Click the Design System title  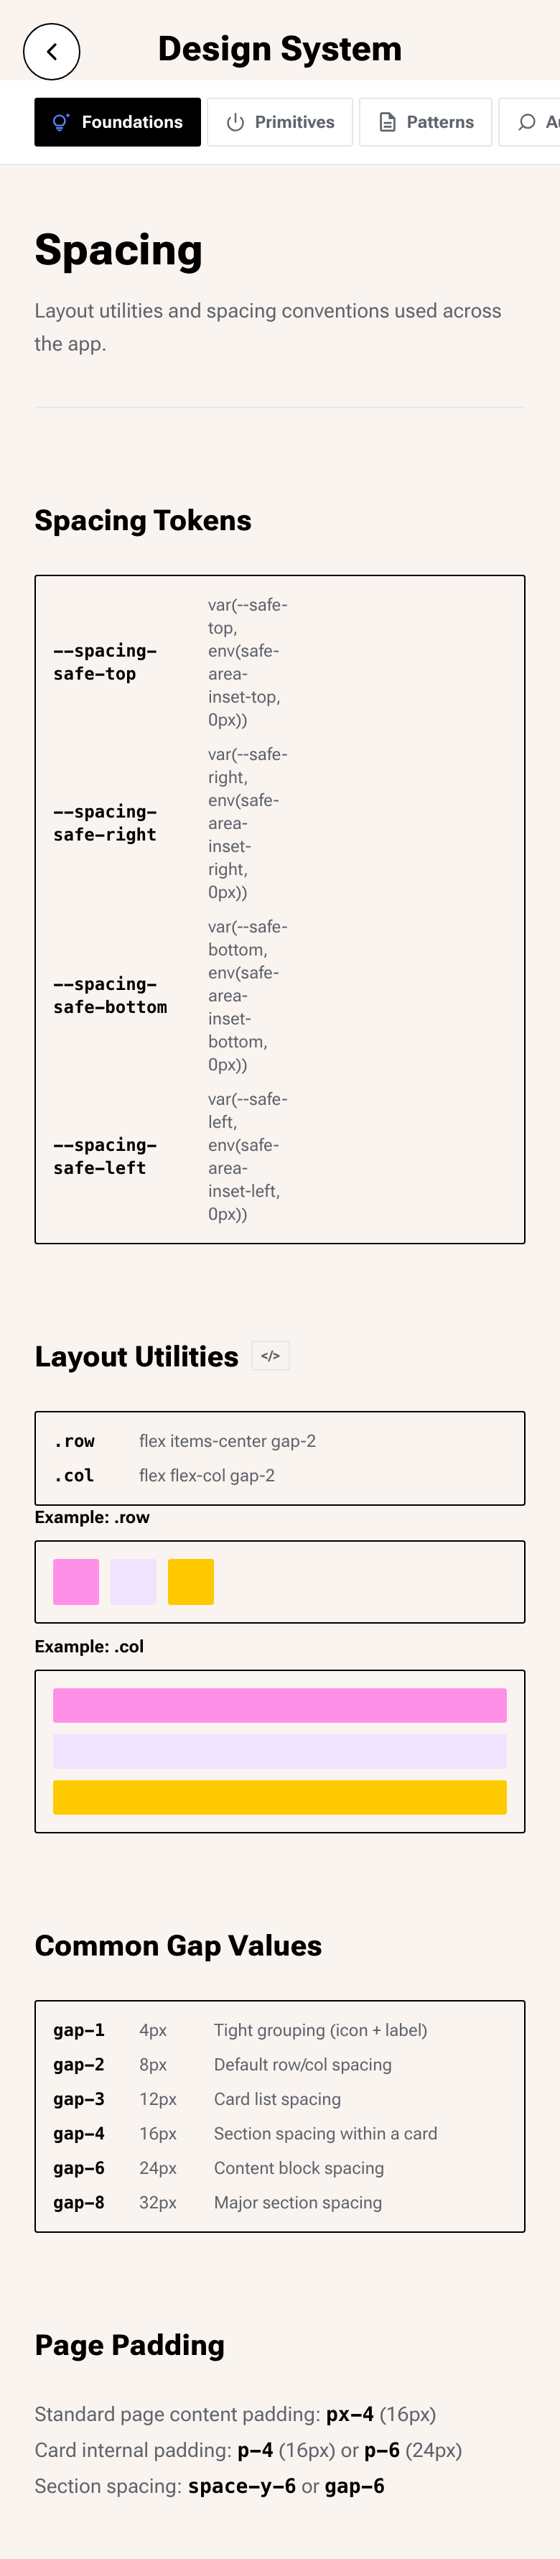point(280,49)
